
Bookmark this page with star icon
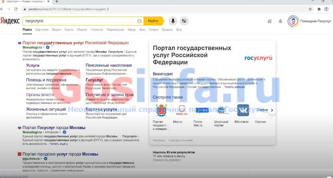click(311, 8)
